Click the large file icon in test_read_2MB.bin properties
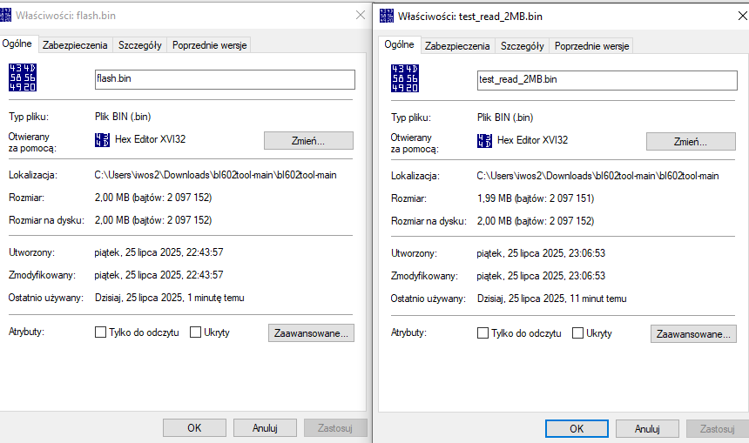The image size is (749, 443). 405,78
